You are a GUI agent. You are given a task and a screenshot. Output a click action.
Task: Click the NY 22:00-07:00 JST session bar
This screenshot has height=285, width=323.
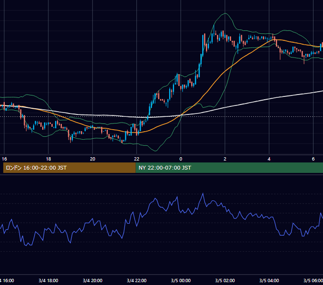click(229, 168)
